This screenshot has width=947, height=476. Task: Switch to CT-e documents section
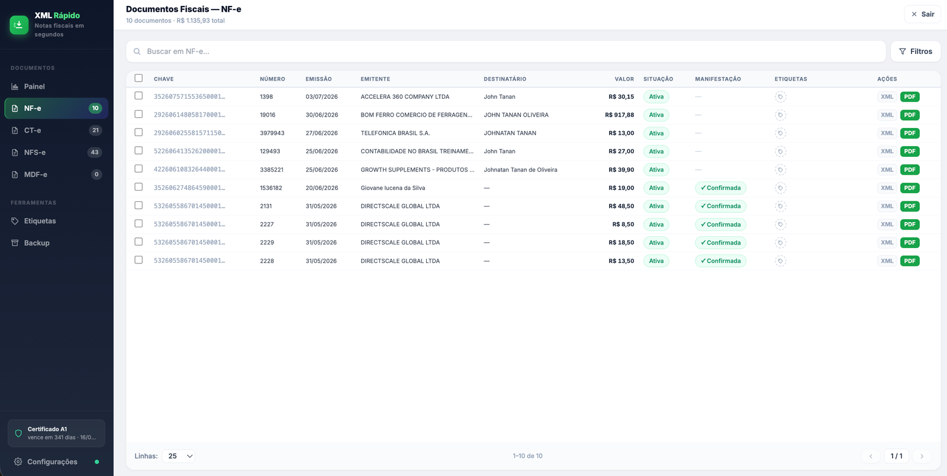click(x=57, y=130)
